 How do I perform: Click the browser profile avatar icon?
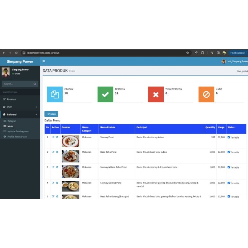[224, 53]
